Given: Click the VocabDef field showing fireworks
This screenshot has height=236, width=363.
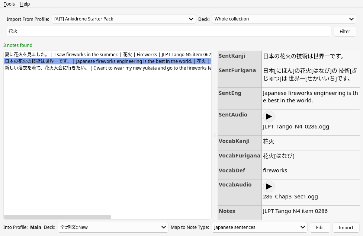Looking at the screenshot, I should [275, 170].
